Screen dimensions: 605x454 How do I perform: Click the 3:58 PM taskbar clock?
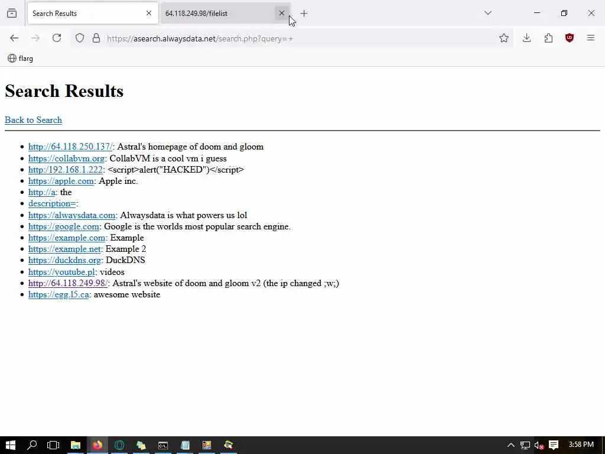pyautogui.click(x=581, y=445)
